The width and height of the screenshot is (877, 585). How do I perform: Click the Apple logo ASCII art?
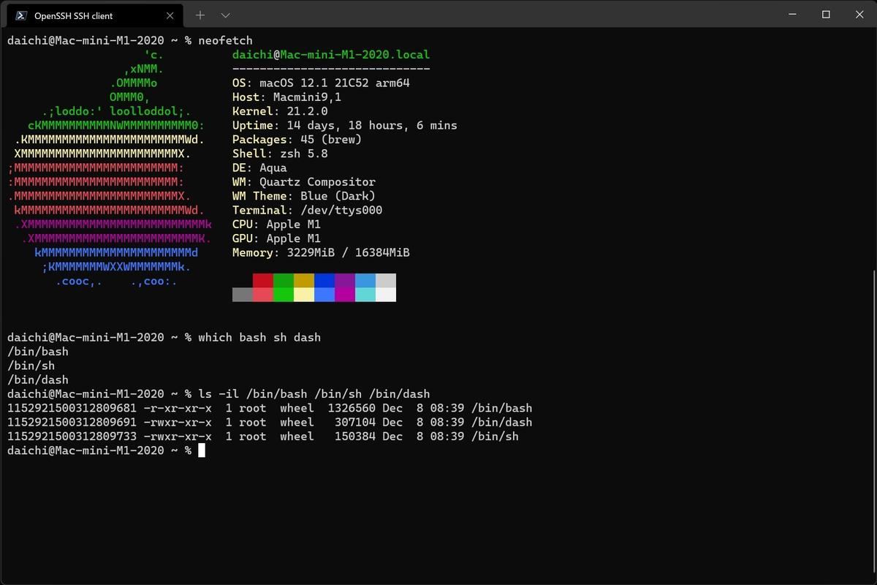click(110, 168)
